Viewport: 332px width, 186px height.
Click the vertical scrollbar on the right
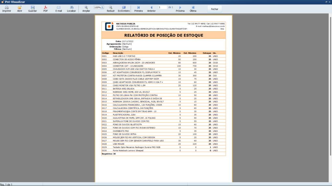[330, 97]
